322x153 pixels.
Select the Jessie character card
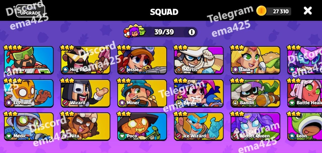pyautogui.click(x=142, y=60)
